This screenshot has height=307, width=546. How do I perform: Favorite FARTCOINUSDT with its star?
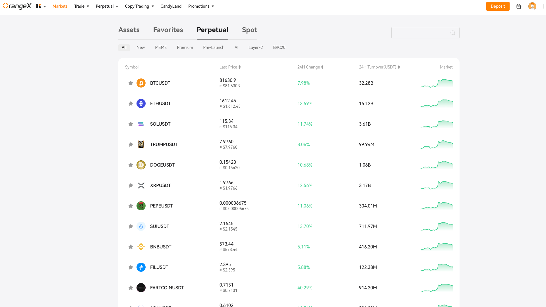pyautogui.click(x=131, y=288)
